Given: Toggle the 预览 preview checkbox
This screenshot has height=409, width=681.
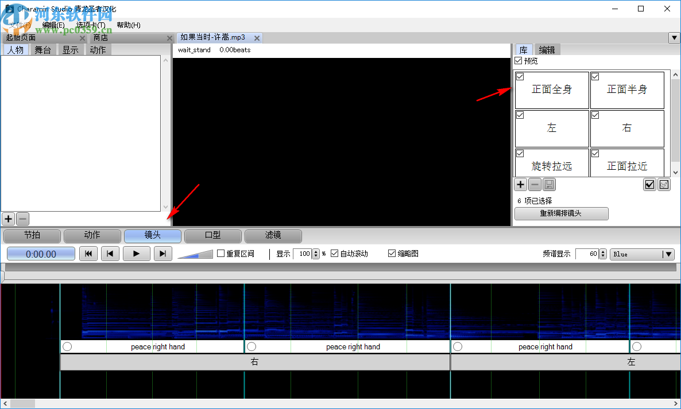Looking at the screenshot, I should pos(519,61).
